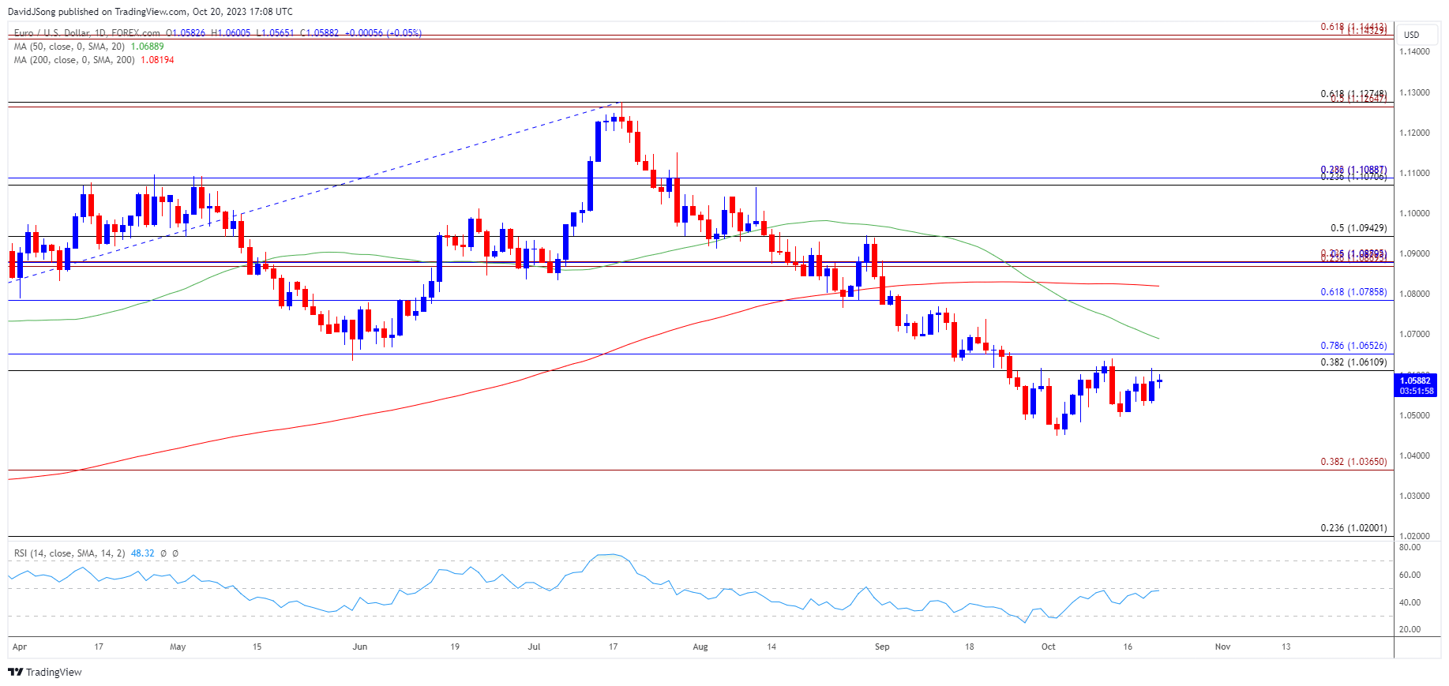Click the 1.10000 price axis label
Screen dimensions: 1449x686
(x=1414, y=213)
